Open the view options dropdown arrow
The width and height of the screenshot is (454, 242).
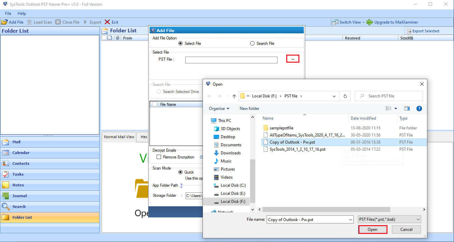[396, 109]
